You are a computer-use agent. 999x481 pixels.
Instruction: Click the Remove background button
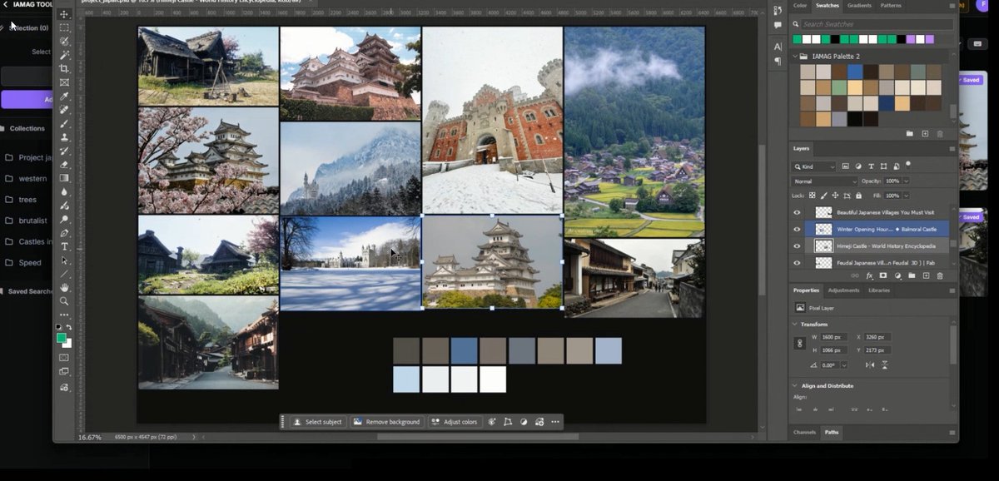[x=386, y=422]
